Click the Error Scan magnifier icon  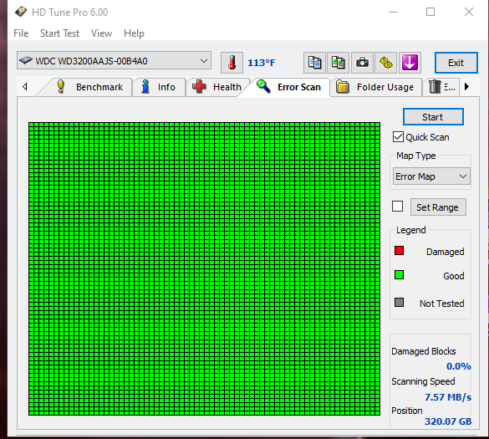[x=263, y=86]
